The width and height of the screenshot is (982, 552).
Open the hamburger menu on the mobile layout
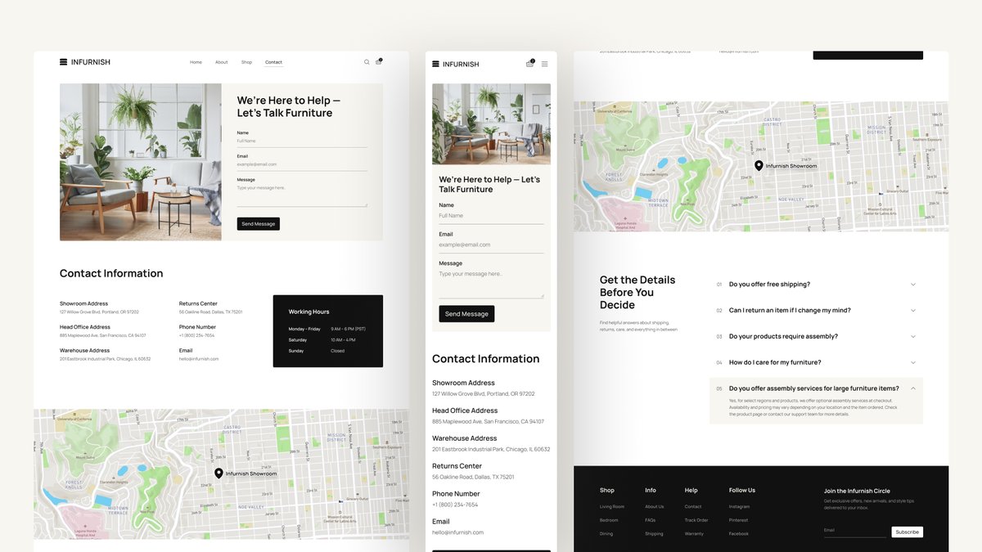[x=544, y=63]
